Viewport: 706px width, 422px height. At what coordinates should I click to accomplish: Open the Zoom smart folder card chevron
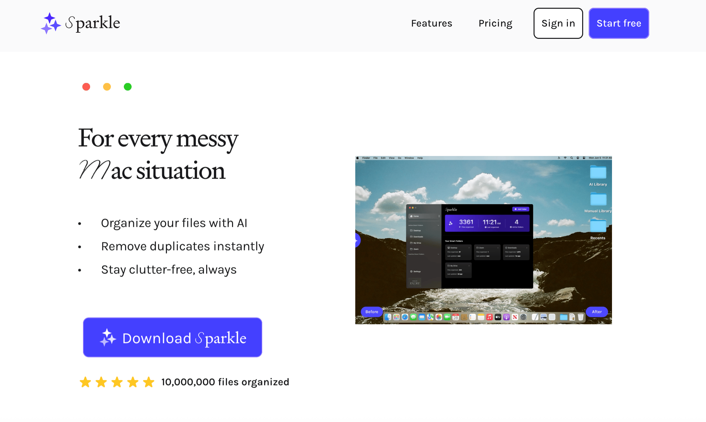498,248
